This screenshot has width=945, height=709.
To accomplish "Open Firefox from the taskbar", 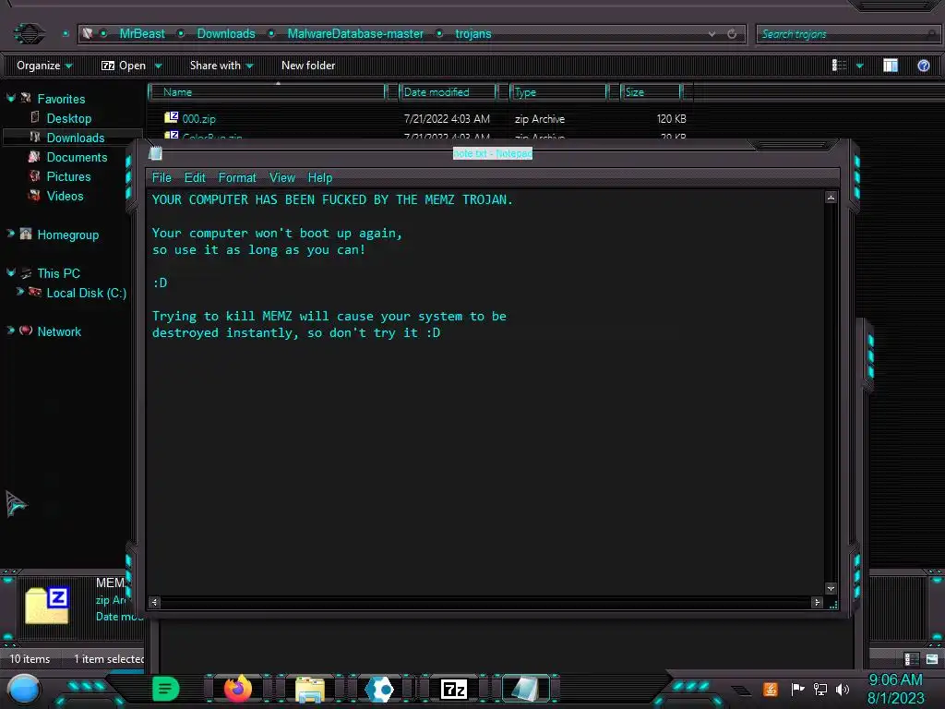I will coord(238,689).
